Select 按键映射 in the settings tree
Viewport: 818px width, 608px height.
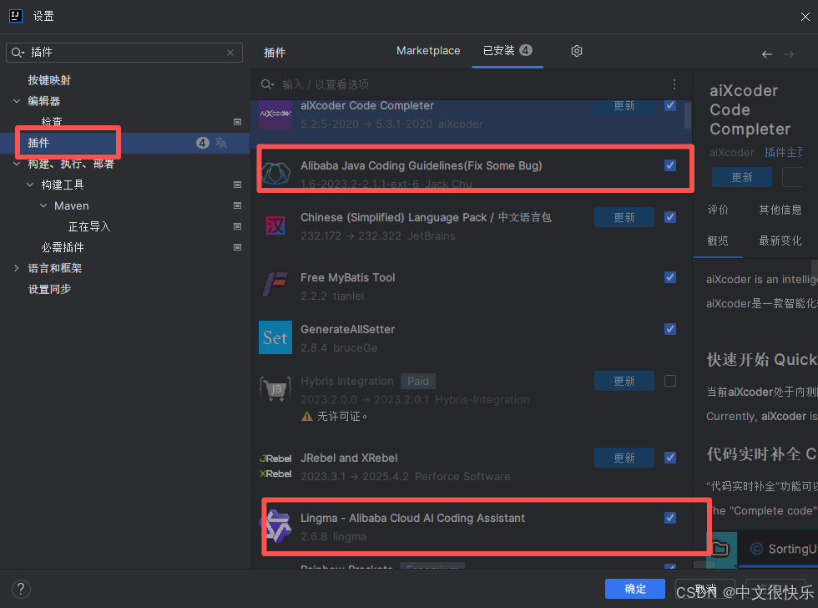pos(49,80)
